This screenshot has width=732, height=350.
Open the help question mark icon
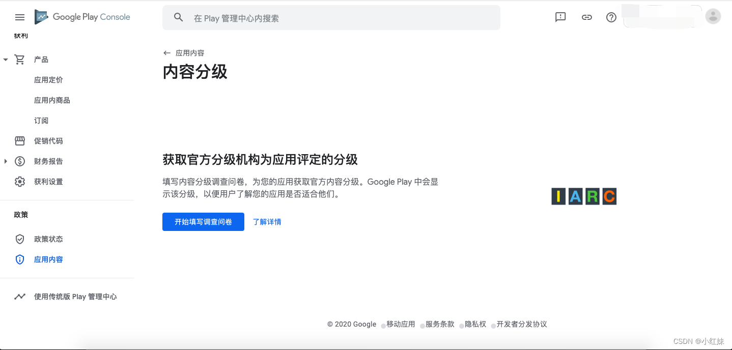click(x=611, y=17)
